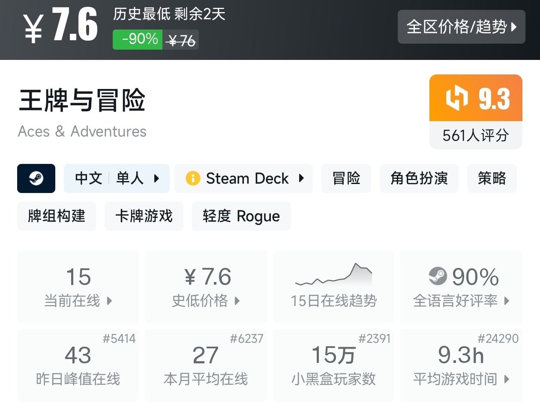Select the 轻度 Rogue tag
Viewport: 540px width, 404px height.
(241, 216)
